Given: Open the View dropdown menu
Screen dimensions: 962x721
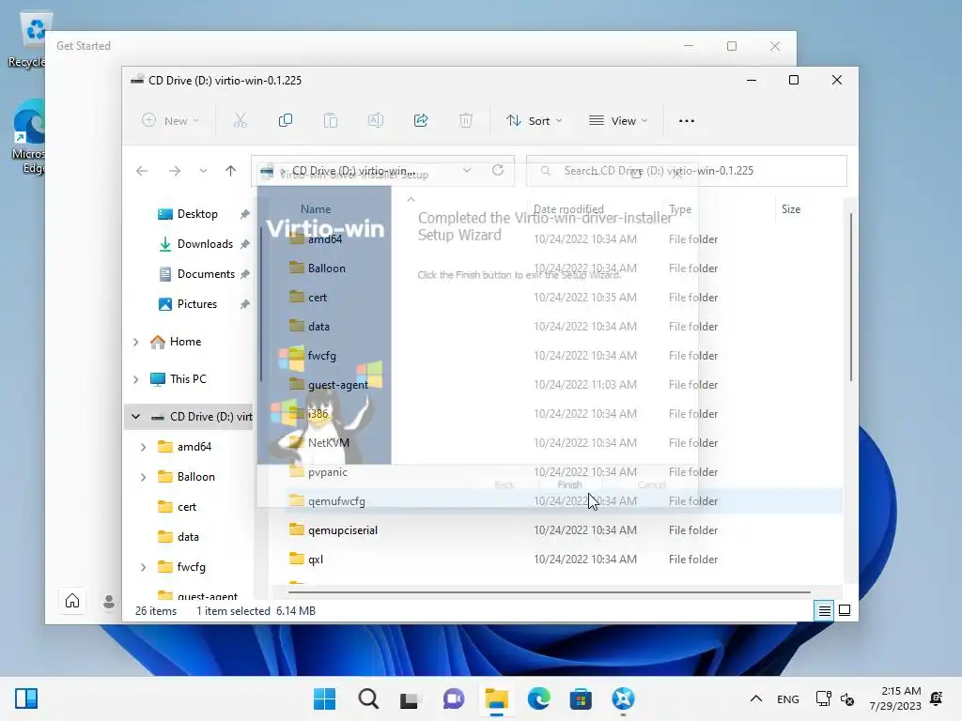Looking at the screenshot, I should (618, 121).
